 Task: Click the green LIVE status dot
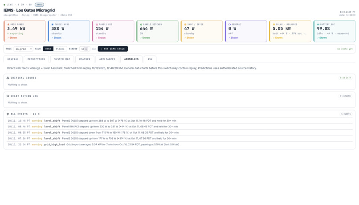(4, 4)
